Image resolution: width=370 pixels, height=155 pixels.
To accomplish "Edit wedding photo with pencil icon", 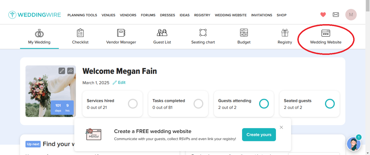I will pos(62,71).
